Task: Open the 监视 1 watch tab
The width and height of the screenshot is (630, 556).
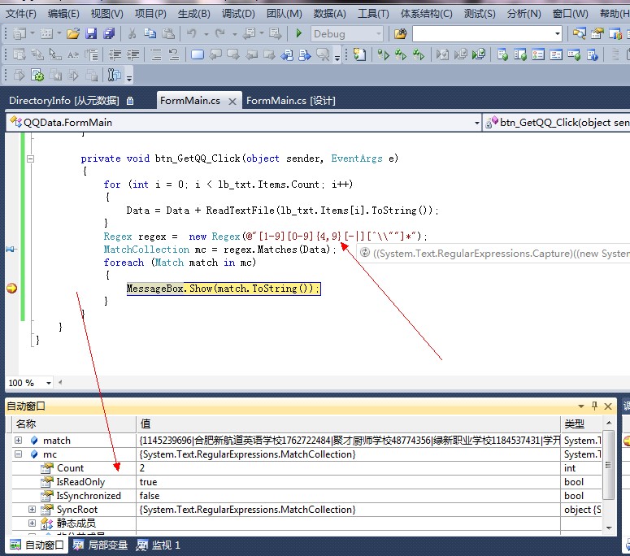Action: coord(159,545)
